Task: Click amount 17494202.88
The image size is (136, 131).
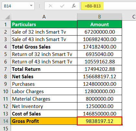Action: 99,69
